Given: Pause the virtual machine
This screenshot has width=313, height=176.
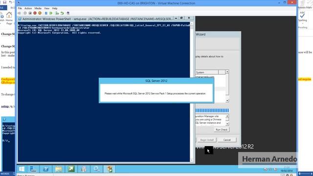Looking at the screenshot, I should click(x=46, y=13).
